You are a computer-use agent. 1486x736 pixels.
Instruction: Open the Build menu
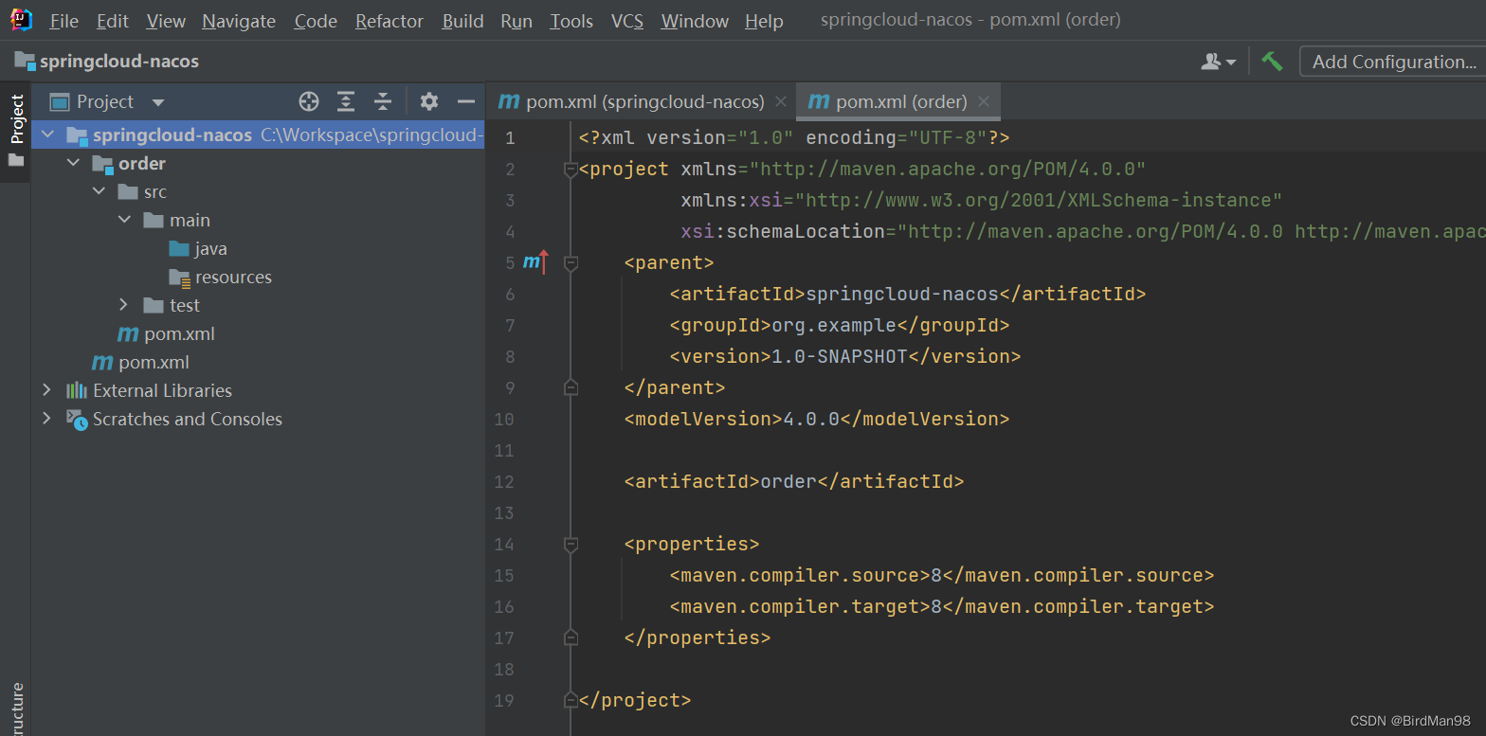462,21
